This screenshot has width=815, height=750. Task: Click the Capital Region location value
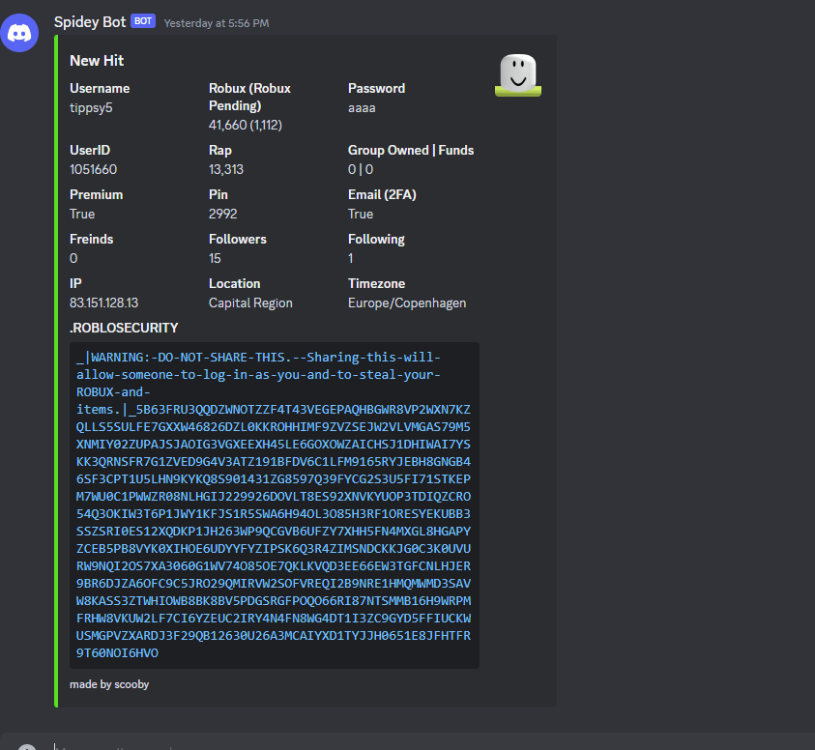(250, 303)
